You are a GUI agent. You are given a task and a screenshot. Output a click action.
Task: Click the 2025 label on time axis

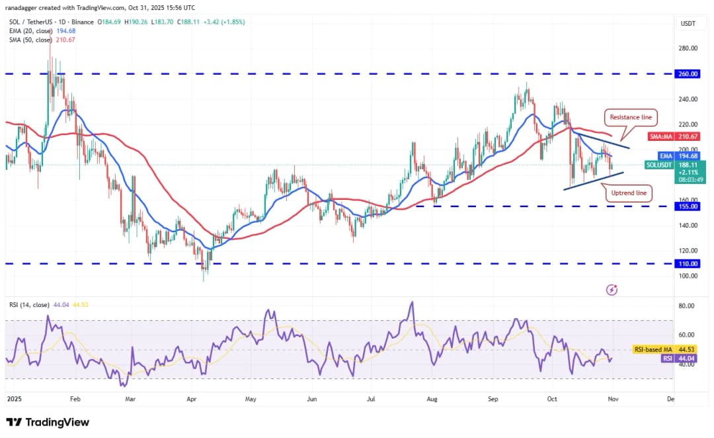[13, 400]
